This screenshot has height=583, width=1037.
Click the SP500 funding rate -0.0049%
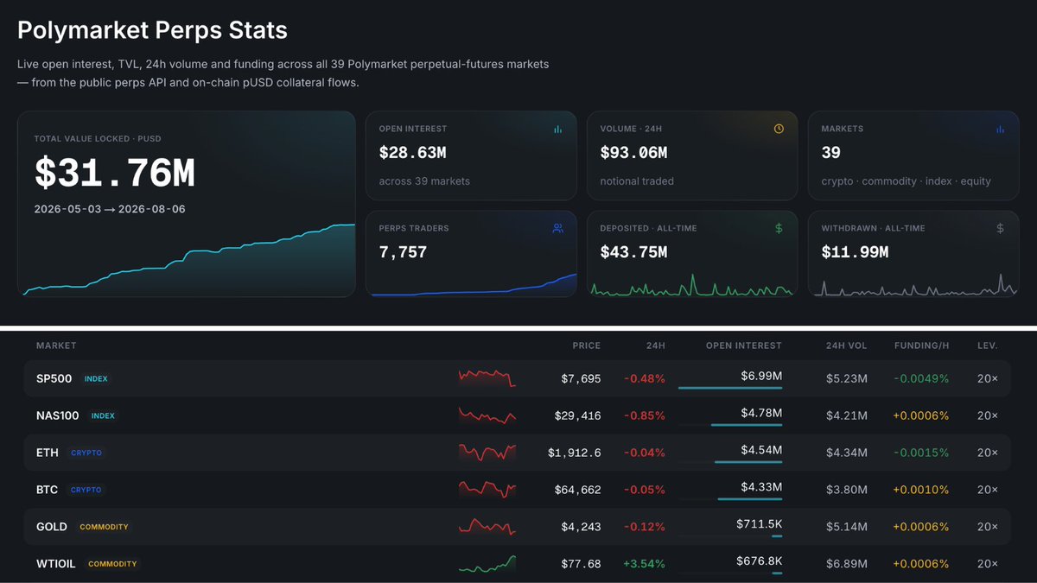coord(921,378)
